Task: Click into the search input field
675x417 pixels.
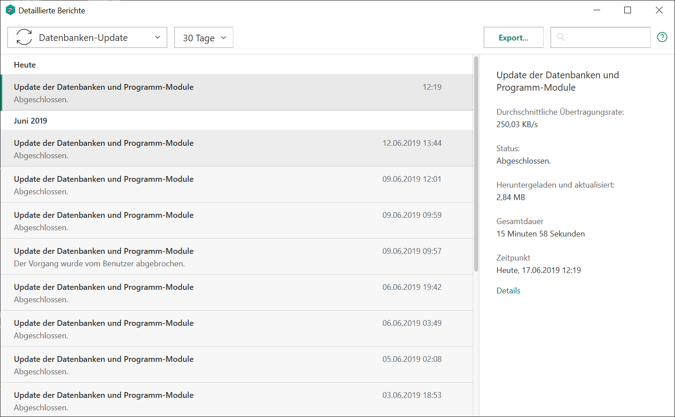Action: (x=606, y=37)
